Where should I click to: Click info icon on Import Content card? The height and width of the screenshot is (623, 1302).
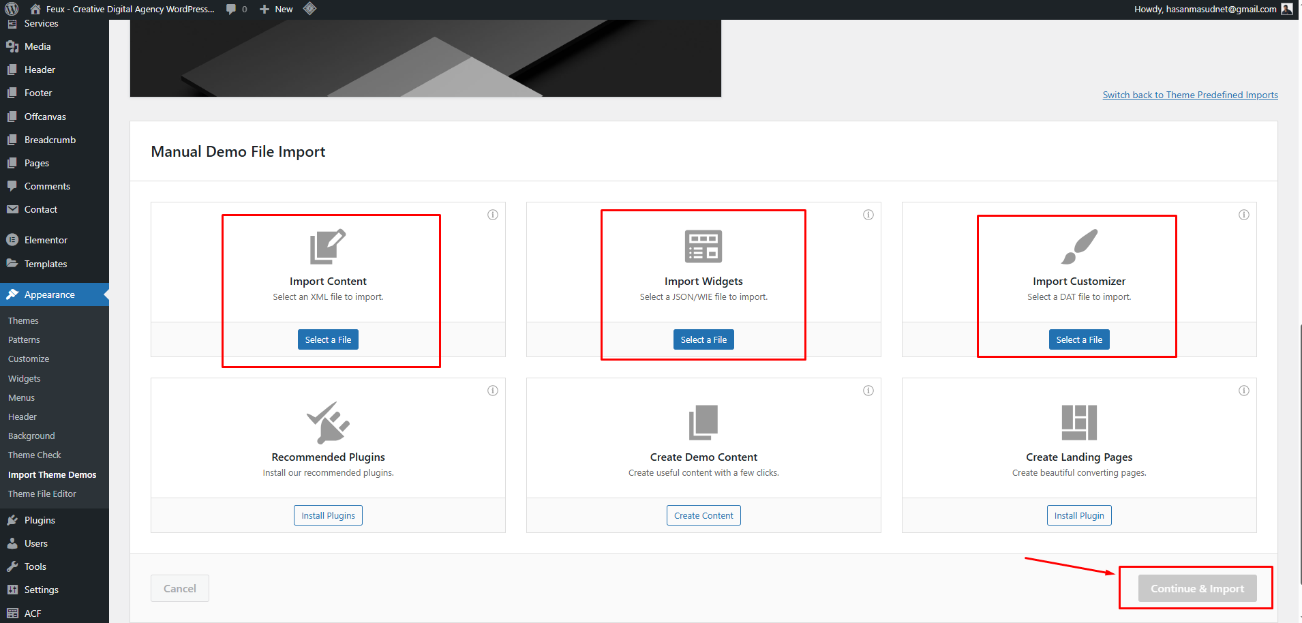point(493,215)
